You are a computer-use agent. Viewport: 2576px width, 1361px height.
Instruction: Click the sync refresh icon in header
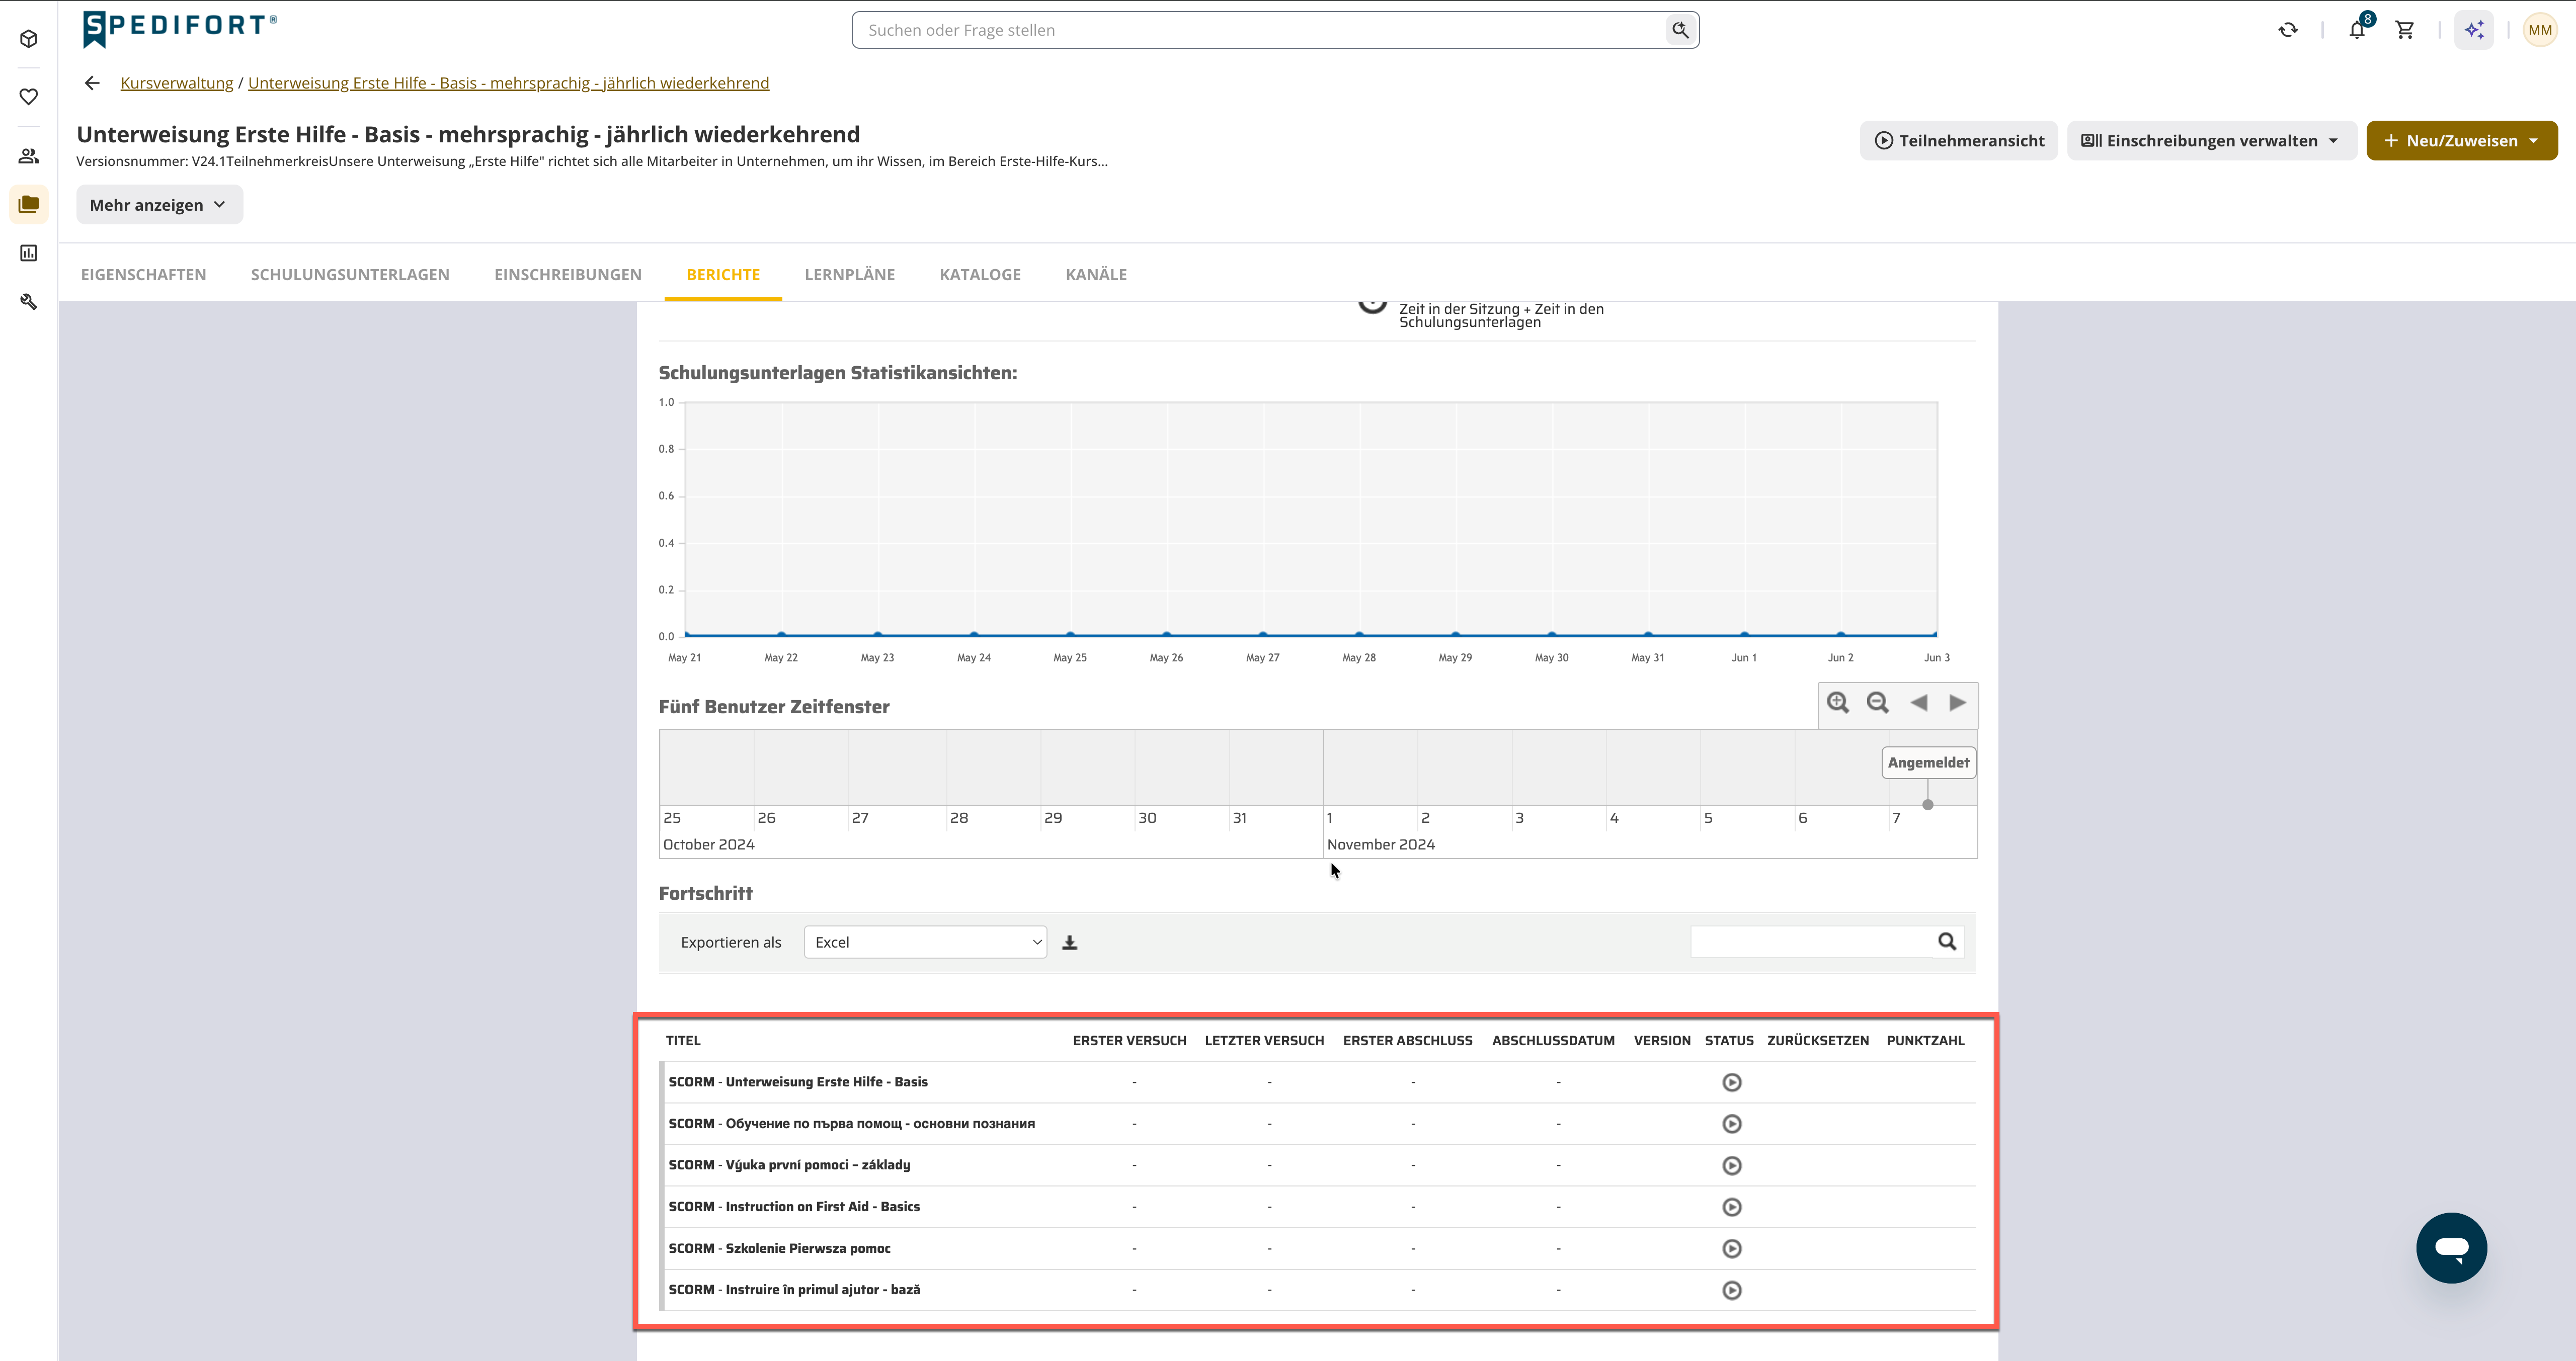[x=2288, y=30]
